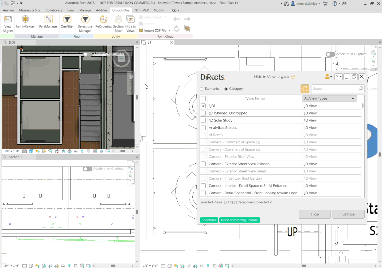Open the Collaborate ribbon tab
382x268 pixels.
coord(54,10)
